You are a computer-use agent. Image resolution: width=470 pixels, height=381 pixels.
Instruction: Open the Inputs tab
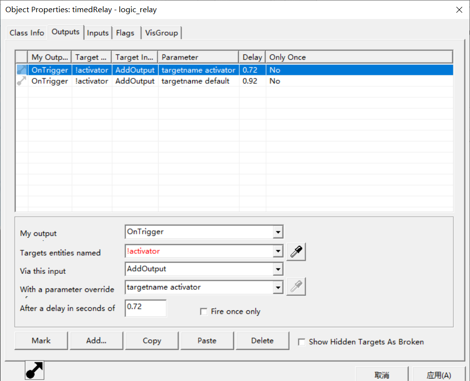coord(98,33)
